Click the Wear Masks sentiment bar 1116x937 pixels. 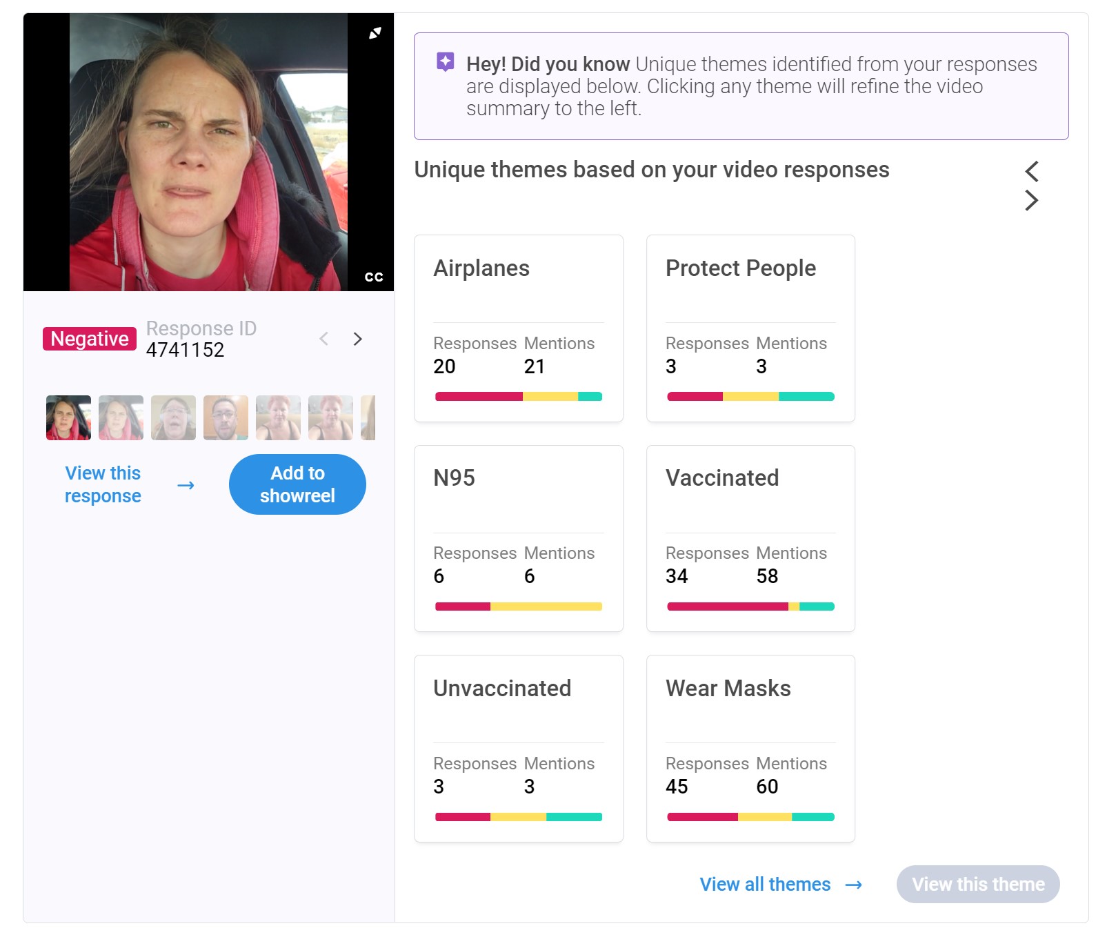click(x=750, y=817)
